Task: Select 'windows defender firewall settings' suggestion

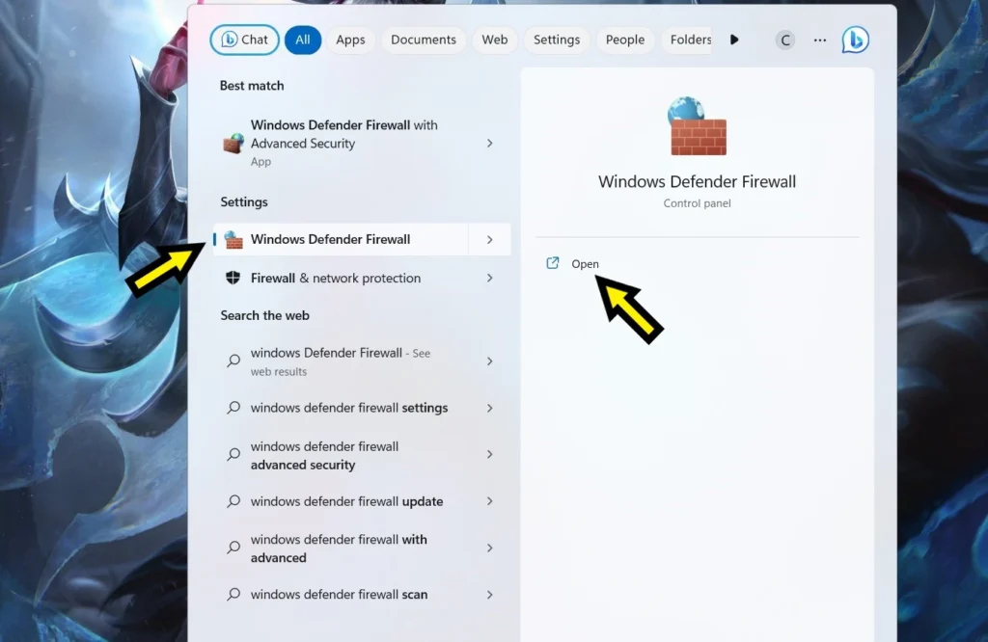Action: coord(362,408)
